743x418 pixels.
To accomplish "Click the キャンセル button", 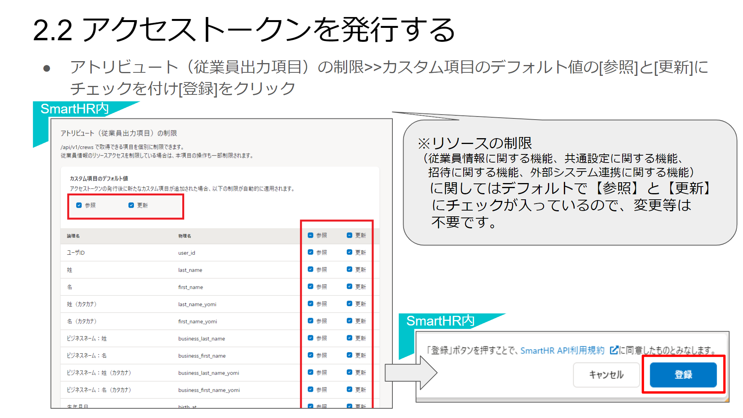I will click(606, 375).
